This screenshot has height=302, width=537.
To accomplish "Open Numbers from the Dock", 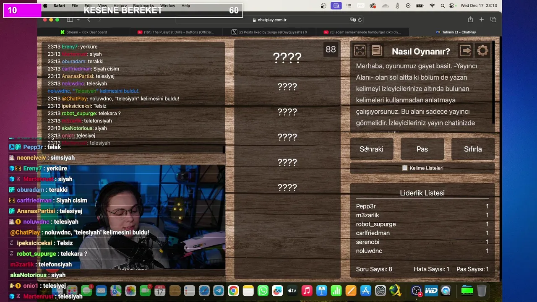I will pos(336,290).
